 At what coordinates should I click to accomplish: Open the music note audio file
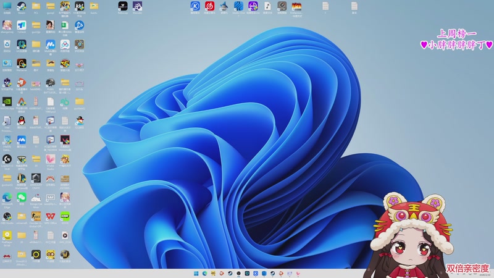[x=267, y=6]
